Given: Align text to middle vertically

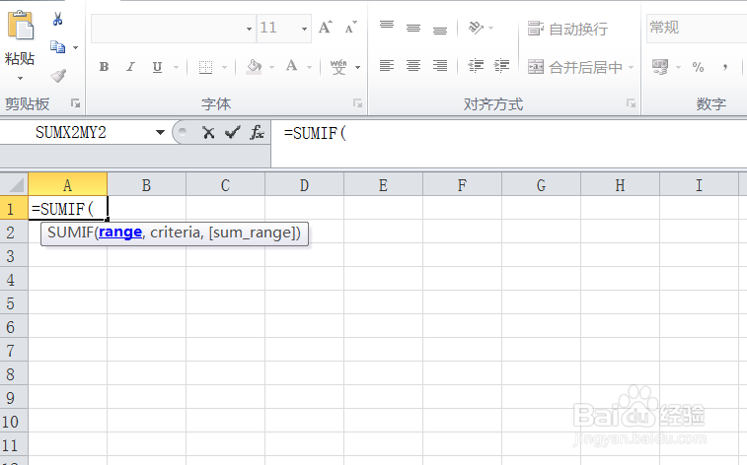Looking at the screenshot, I should click(413, 28).
